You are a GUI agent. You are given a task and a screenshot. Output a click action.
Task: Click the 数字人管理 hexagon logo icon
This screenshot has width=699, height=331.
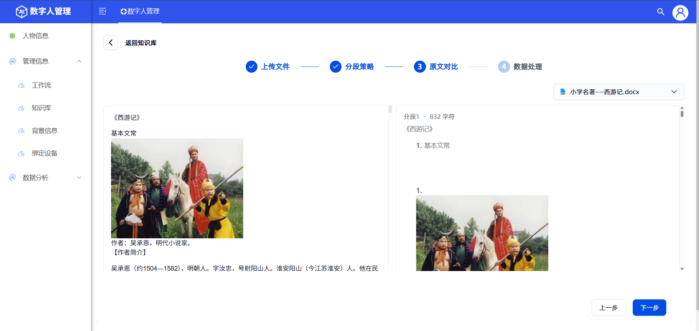coord(21,12)
